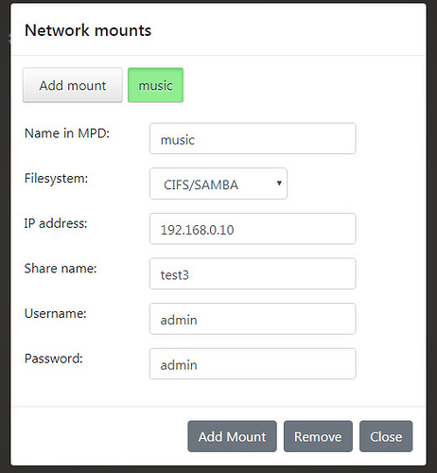
Task: Click the Password input field
Action: tap(253, 364)
